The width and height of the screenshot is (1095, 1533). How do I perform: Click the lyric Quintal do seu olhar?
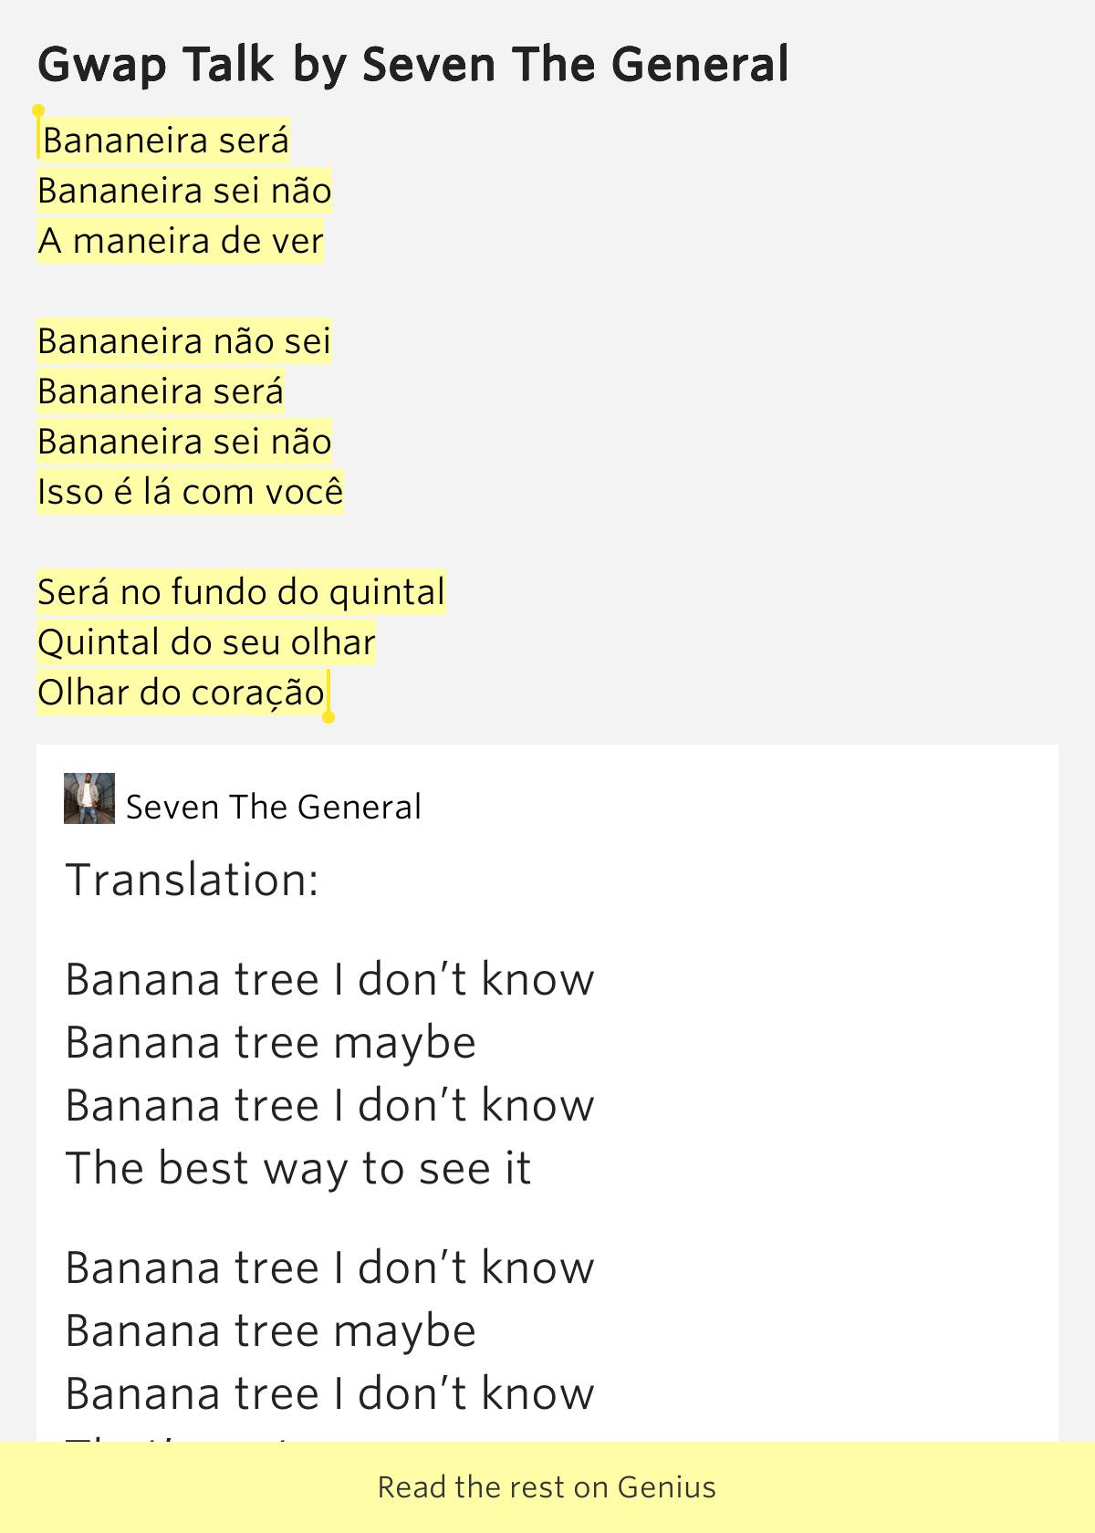point(206,642)
